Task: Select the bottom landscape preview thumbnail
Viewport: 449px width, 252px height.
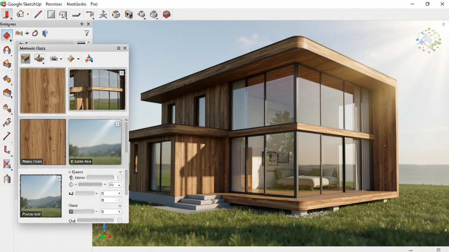Action: pos(41,196)
